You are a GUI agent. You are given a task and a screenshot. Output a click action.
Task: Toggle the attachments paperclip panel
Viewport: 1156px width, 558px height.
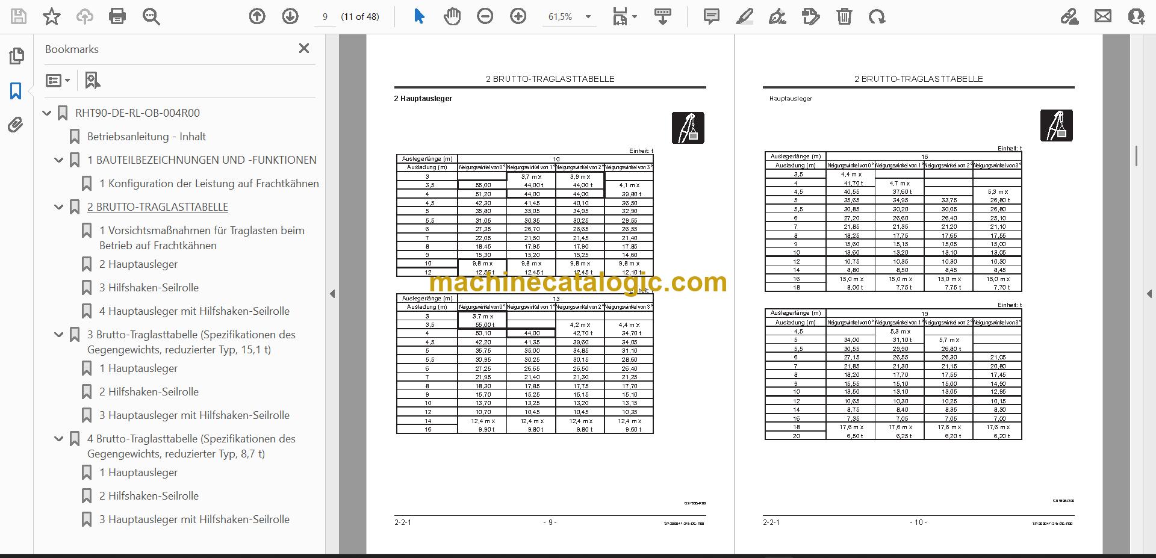coord(16,125)
